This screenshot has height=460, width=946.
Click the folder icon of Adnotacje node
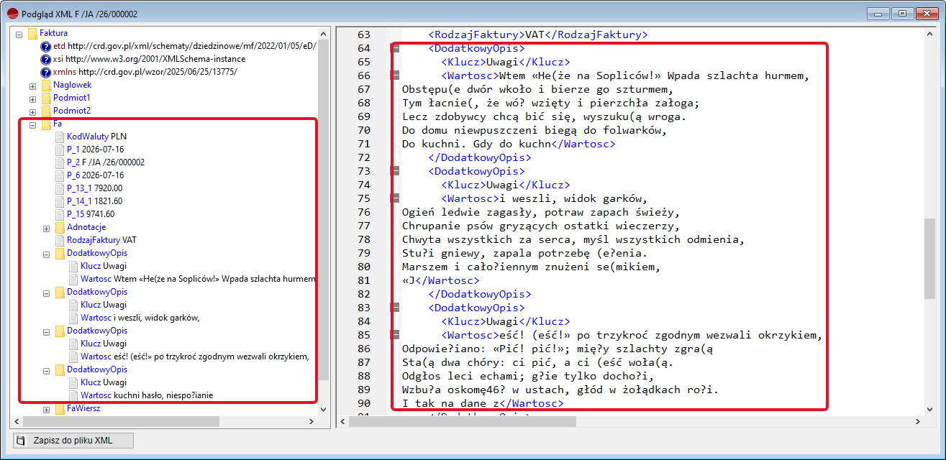60,227
